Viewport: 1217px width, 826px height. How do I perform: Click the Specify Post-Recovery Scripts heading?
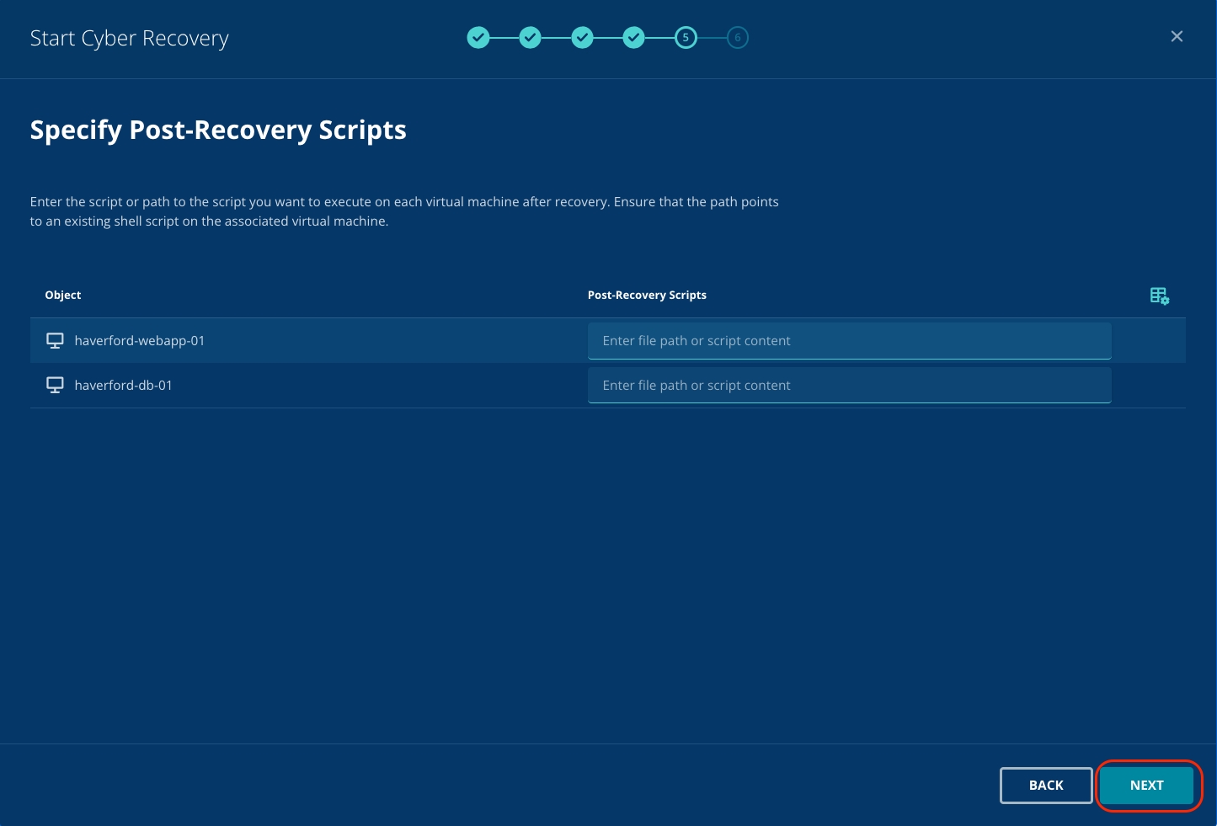click(218, 131)
